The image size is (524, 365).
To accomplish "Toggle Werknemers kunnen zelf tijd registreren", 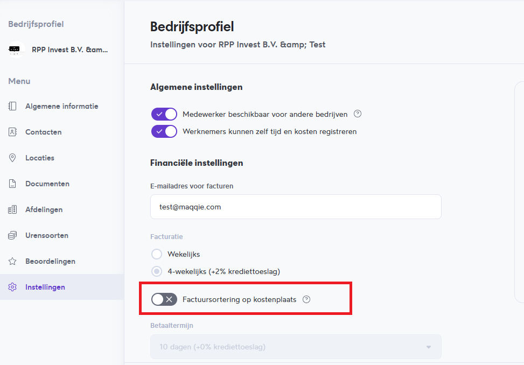I will pos(164,131).
